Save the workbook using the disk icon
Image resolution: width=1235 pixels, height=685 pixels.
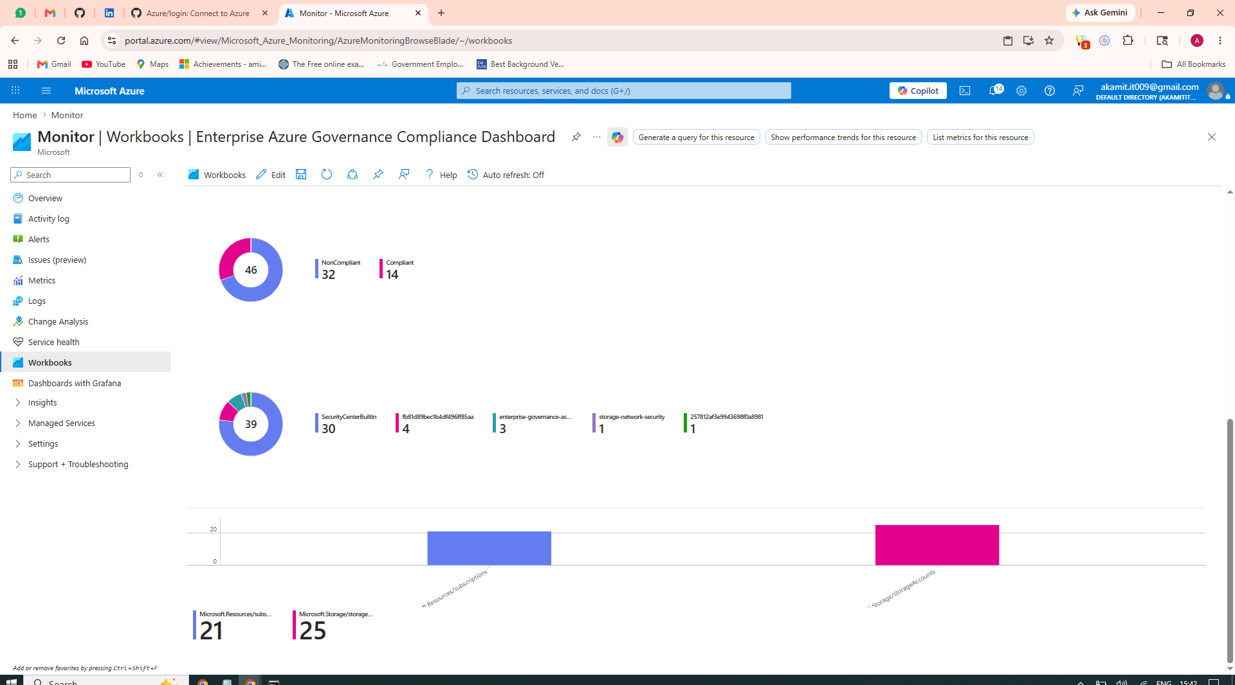(301, 175)
